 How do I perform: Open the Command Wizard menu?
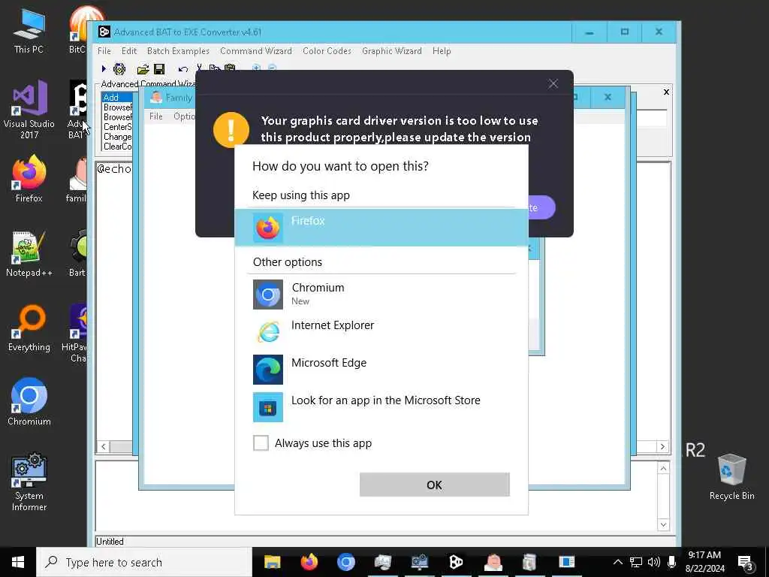(255, 51)
